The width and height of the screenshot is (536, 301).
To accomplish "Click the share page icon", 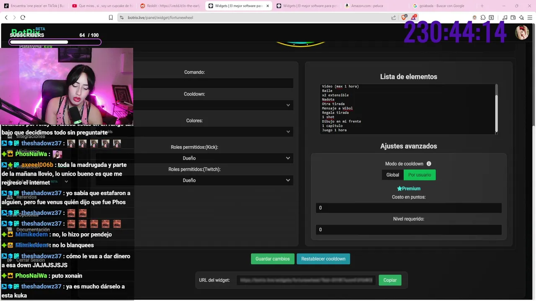I will click(394, 18).
